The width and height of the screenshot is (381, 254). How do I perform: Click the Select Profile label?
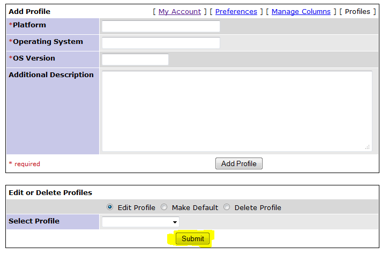(34, 221)
